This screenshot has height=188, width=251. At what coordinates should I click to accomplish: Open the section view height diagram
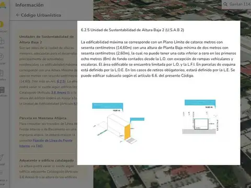click(200, 117)
